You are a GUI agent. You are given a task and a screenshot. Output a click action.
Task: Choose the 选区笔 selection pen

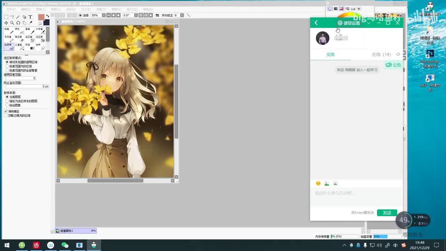30,39
